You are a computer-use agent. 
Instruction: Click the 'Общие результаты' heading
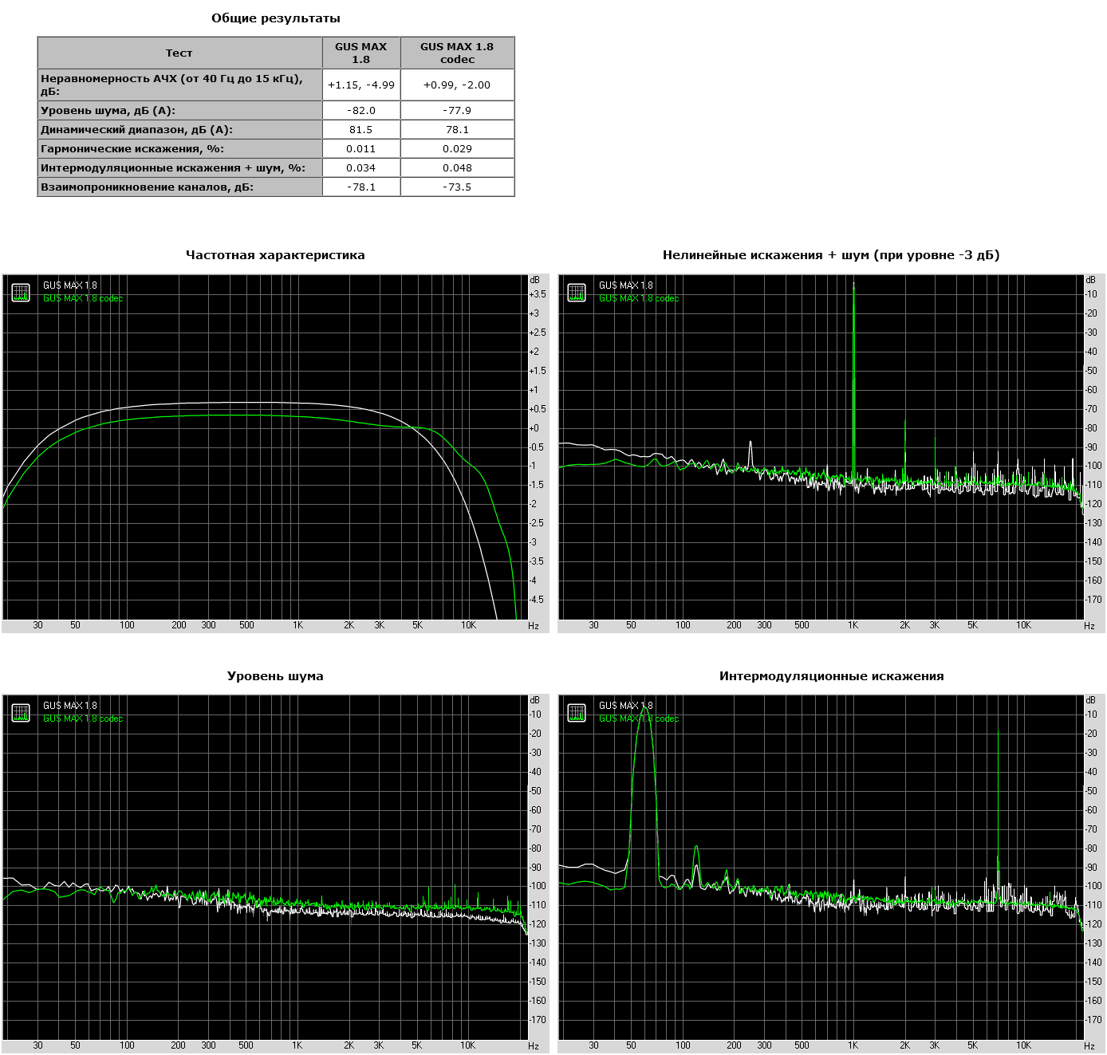[276, 18]
